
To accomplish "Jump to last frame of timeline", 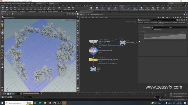I will (13, 94).
